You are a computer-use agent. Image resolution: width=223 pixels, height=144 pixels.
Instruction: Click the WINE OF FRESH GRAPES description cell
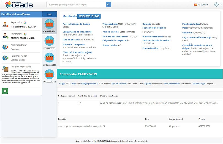pos(159,103)
